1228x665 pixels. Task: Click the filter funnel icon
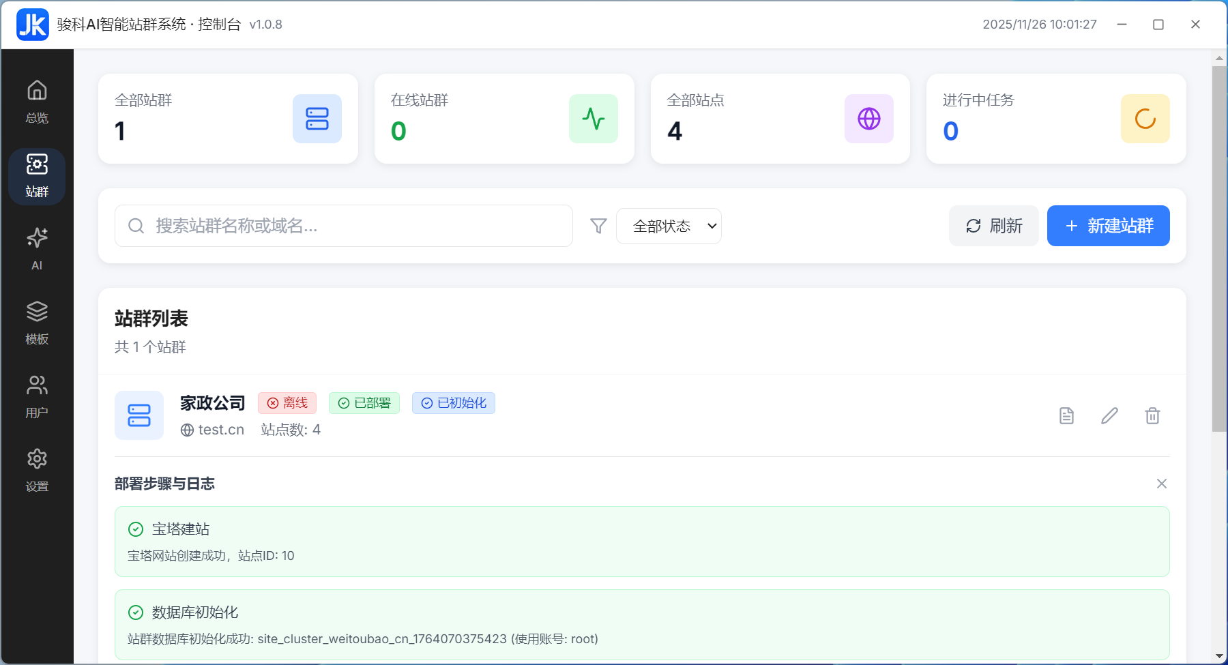coord(598,226)
